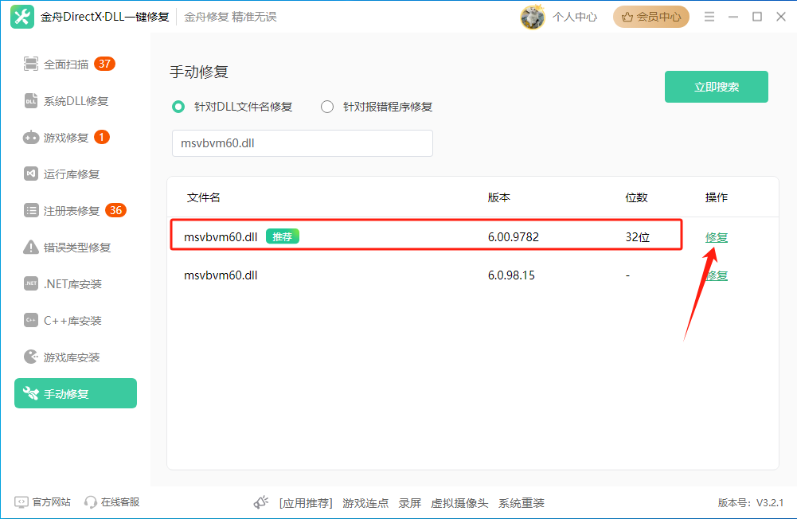The height and width of the screenshot is (519, 797).
Task: Click the DLL filename input field
Action: tap(303, 143)
